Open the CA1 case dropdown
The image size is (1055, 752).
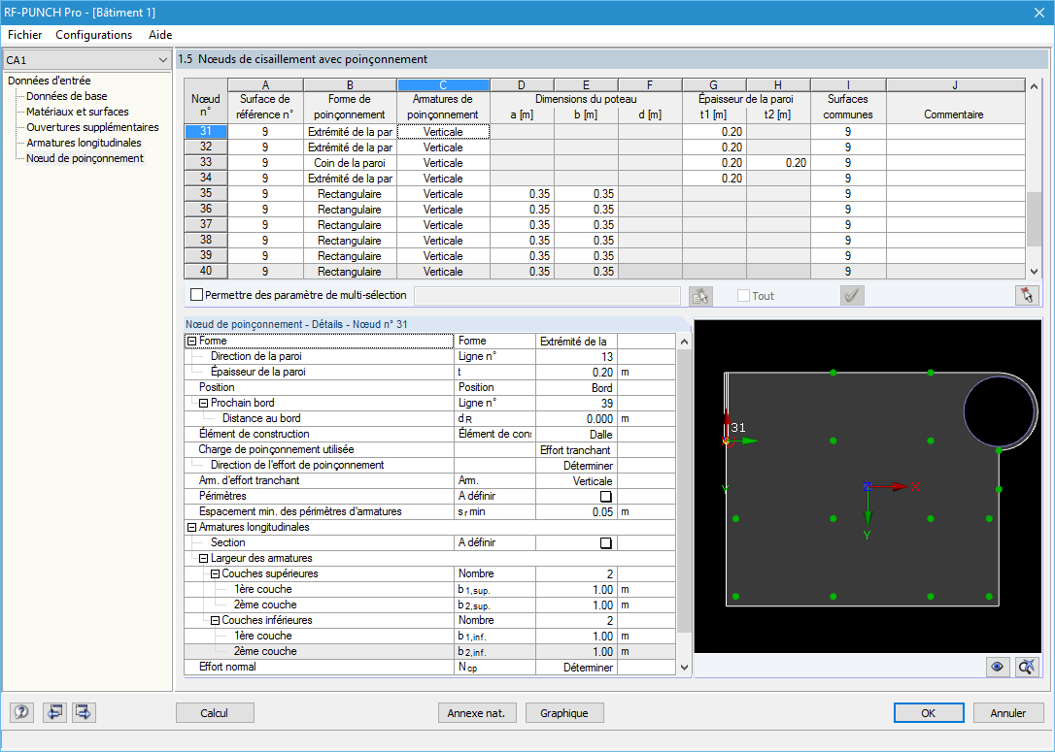click(86, 60)
